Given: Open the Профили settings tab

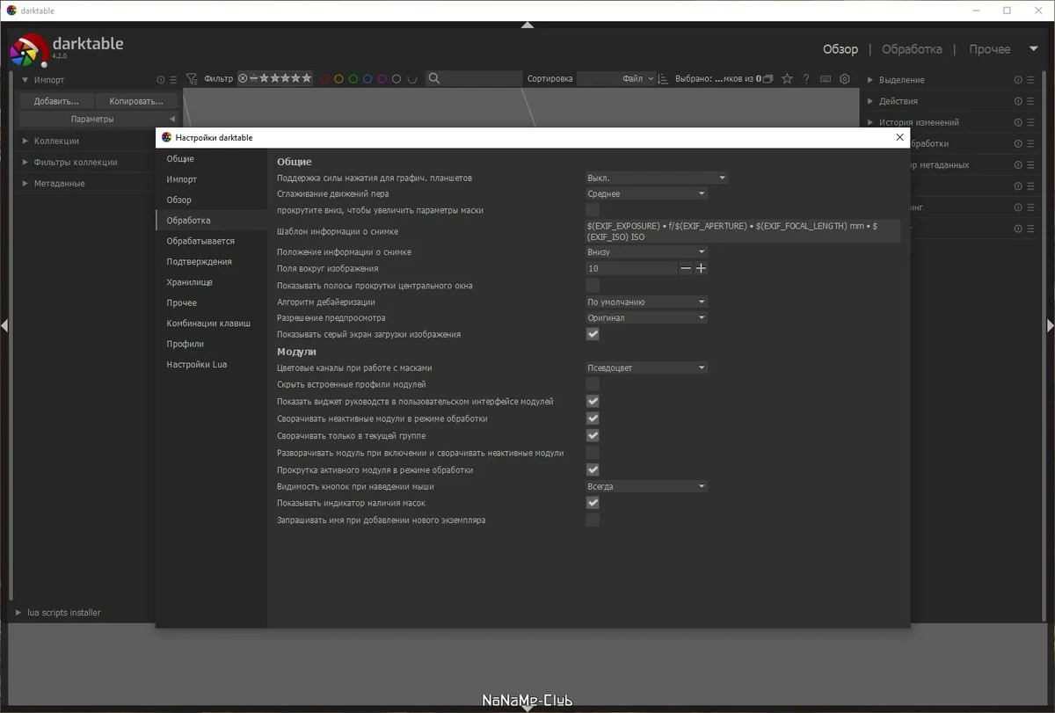Looking at the screenshot, I should [x=211, y=344].
